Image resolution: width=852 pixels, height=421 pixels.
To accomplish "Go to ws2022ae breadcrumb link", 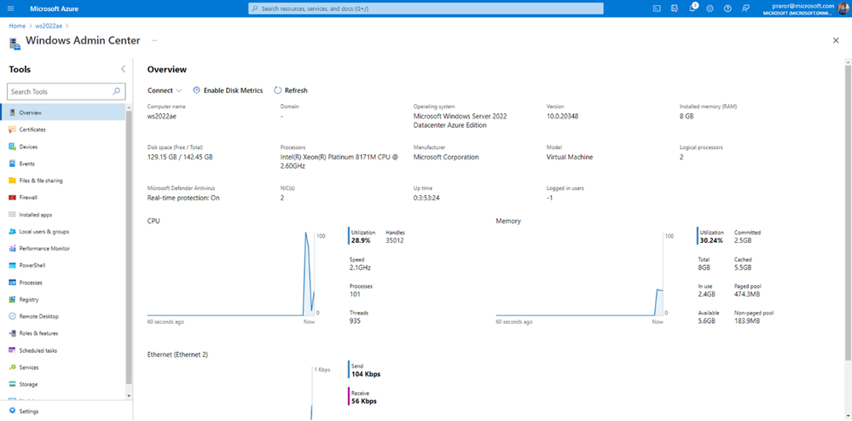I will pos(49,26).
